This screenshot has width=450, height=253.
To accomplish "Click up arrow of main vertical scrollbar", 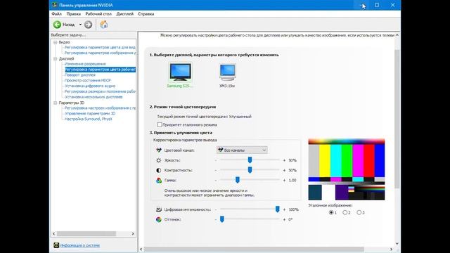I will pyautogui.click(x=397, y=35).
